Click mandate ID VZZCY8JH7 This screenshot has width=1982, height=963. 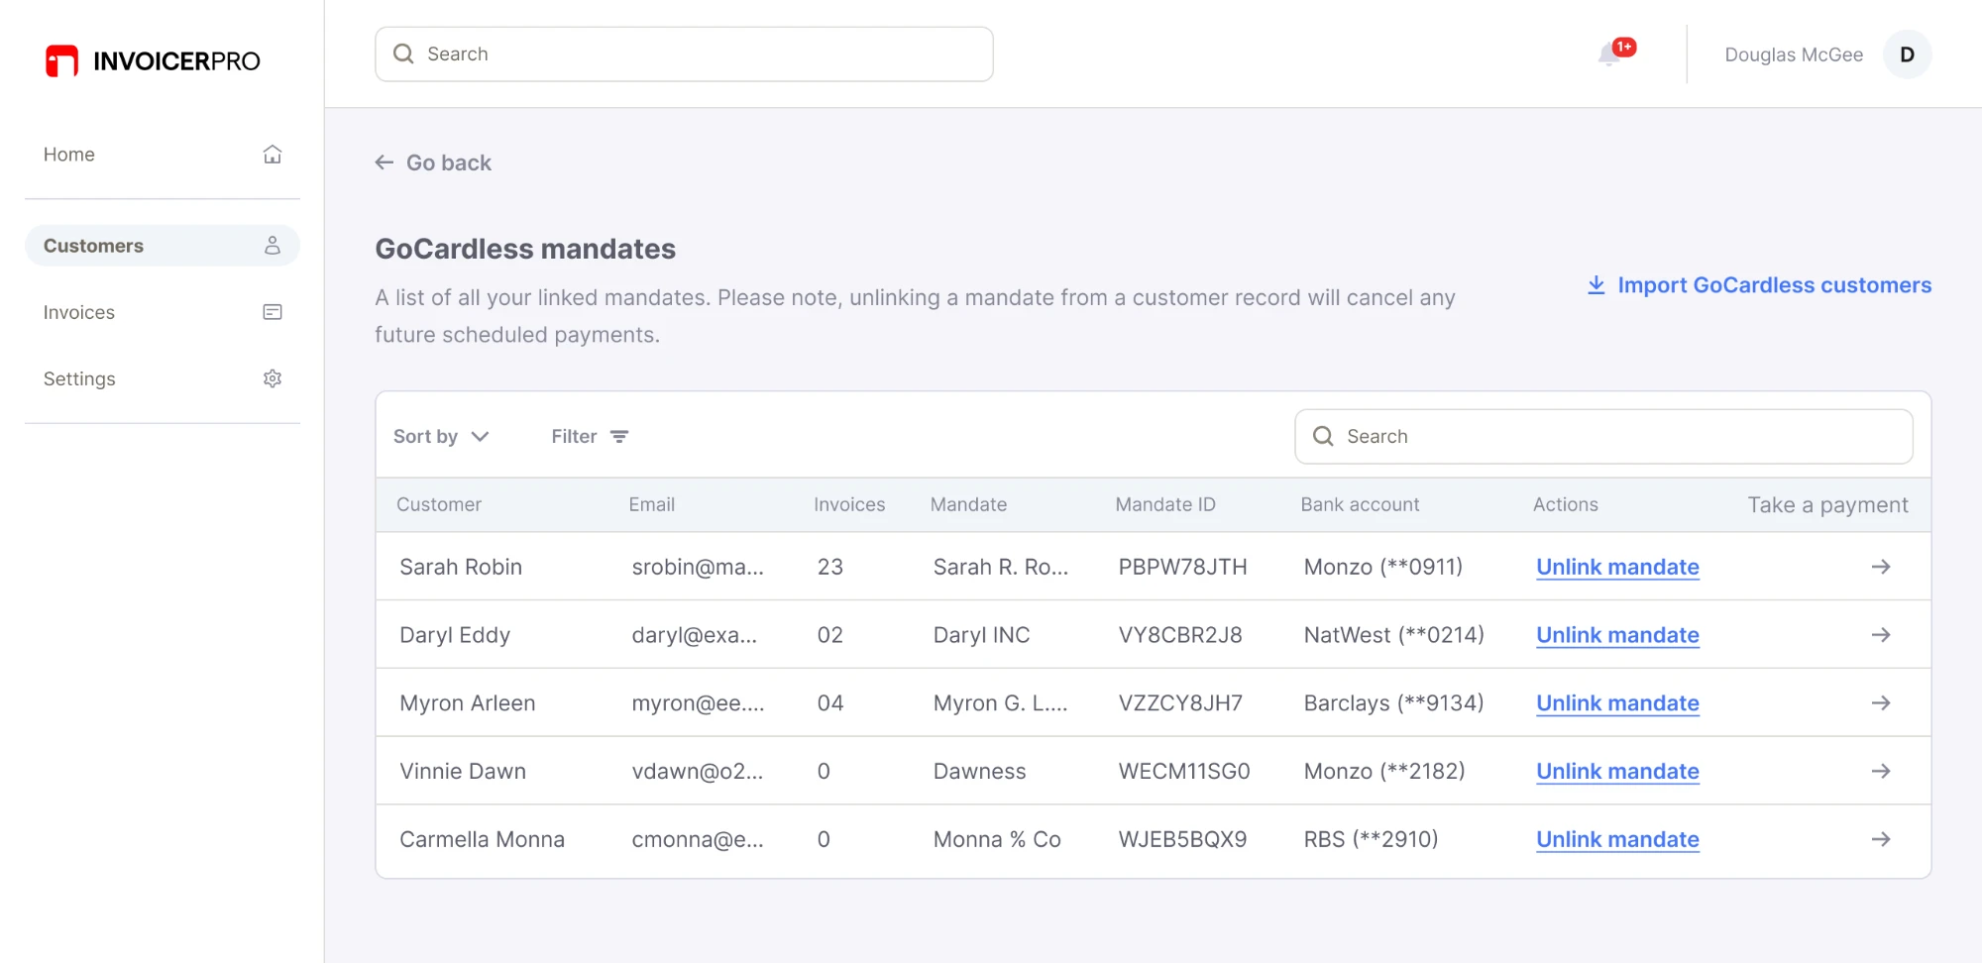point(1180,703)
